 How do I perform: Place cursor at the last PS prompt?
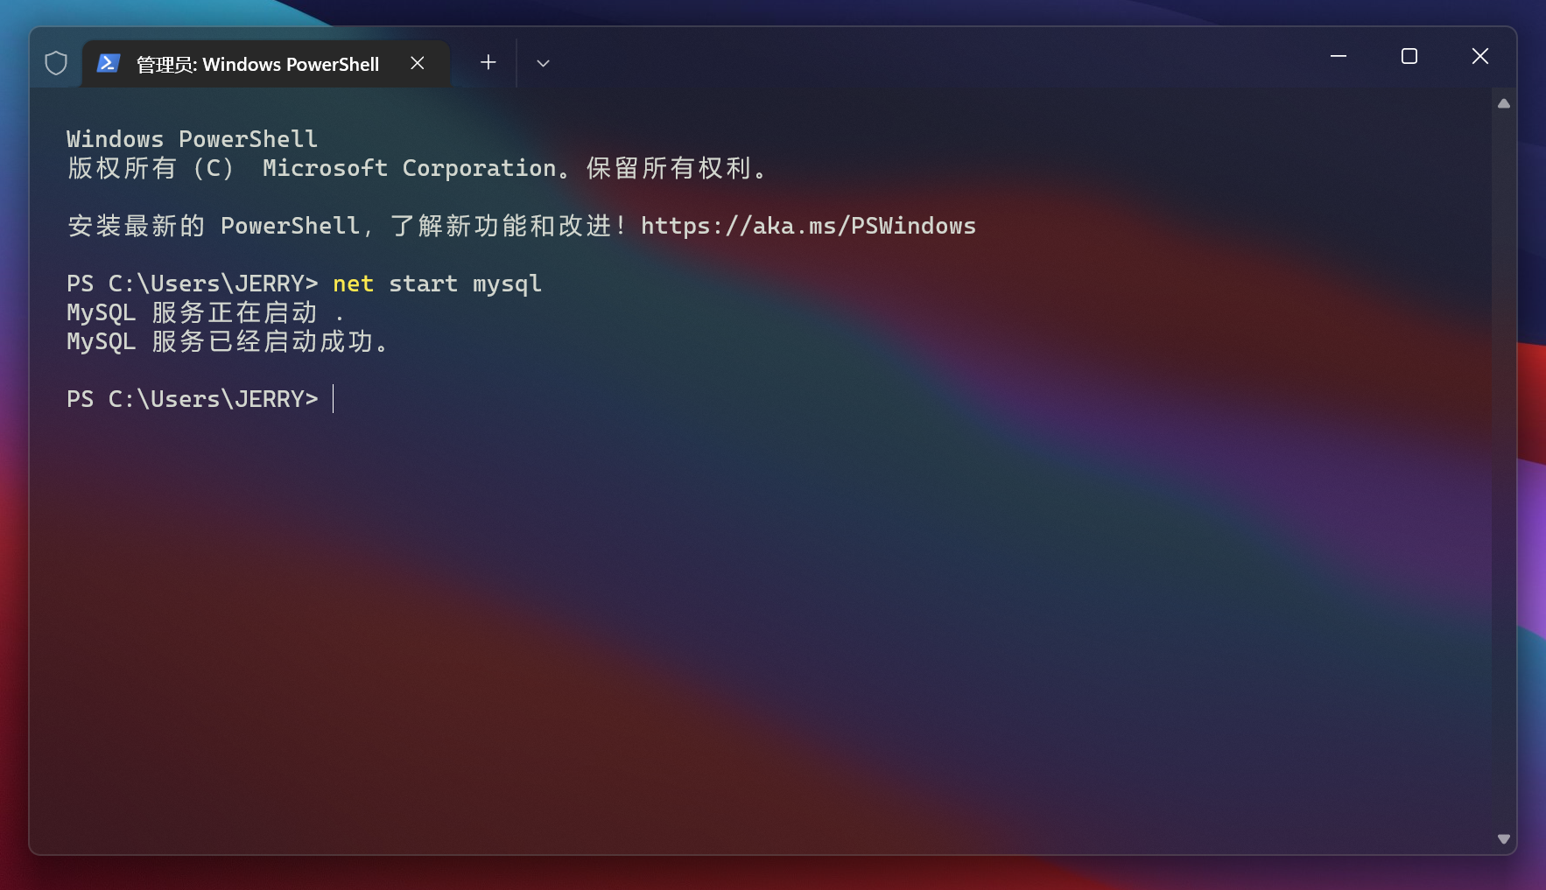(x=334, y=399)
